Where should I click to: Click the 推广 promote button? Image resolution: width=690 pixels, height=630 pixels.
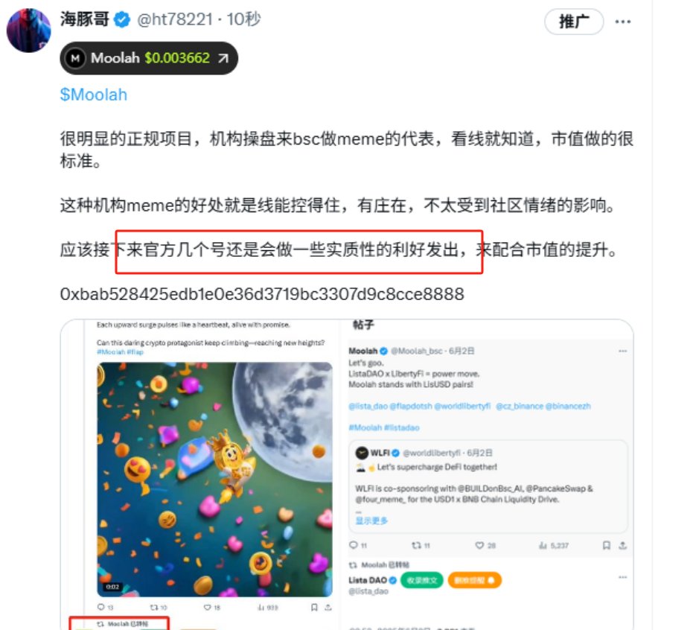click(x=574, y=21)
